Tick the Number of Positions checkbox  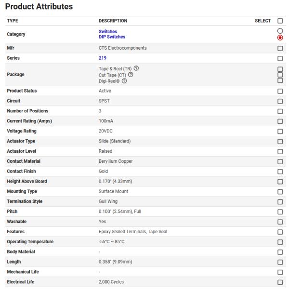coord(280,111)
